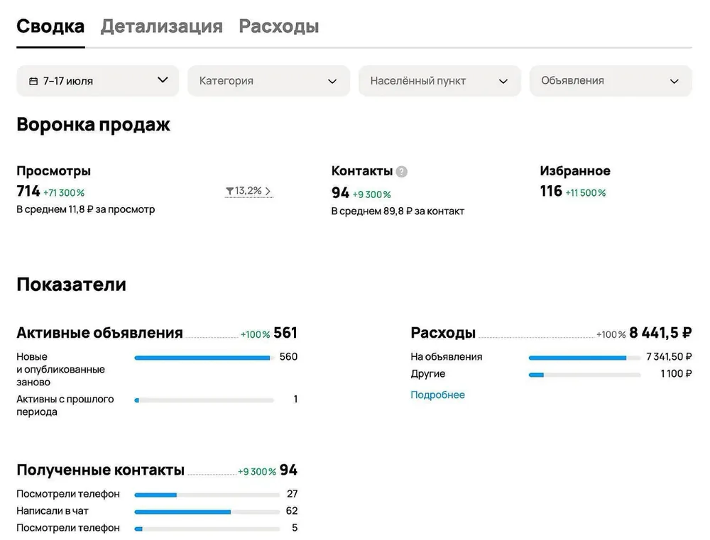Open the Детализация tab

(162, 26)
